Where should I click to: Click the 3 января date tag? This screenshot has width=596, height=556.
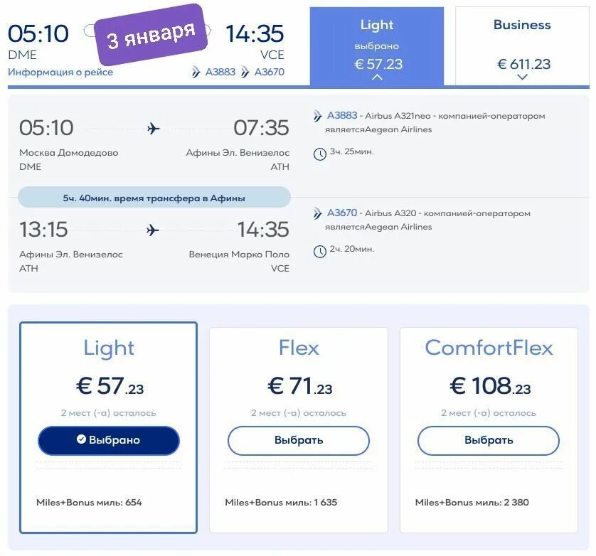pos(151,35)
